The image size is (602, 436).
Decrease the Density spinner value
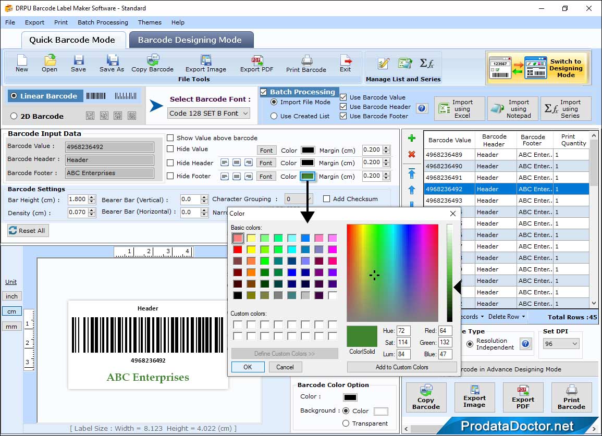(x=91, y=215)
